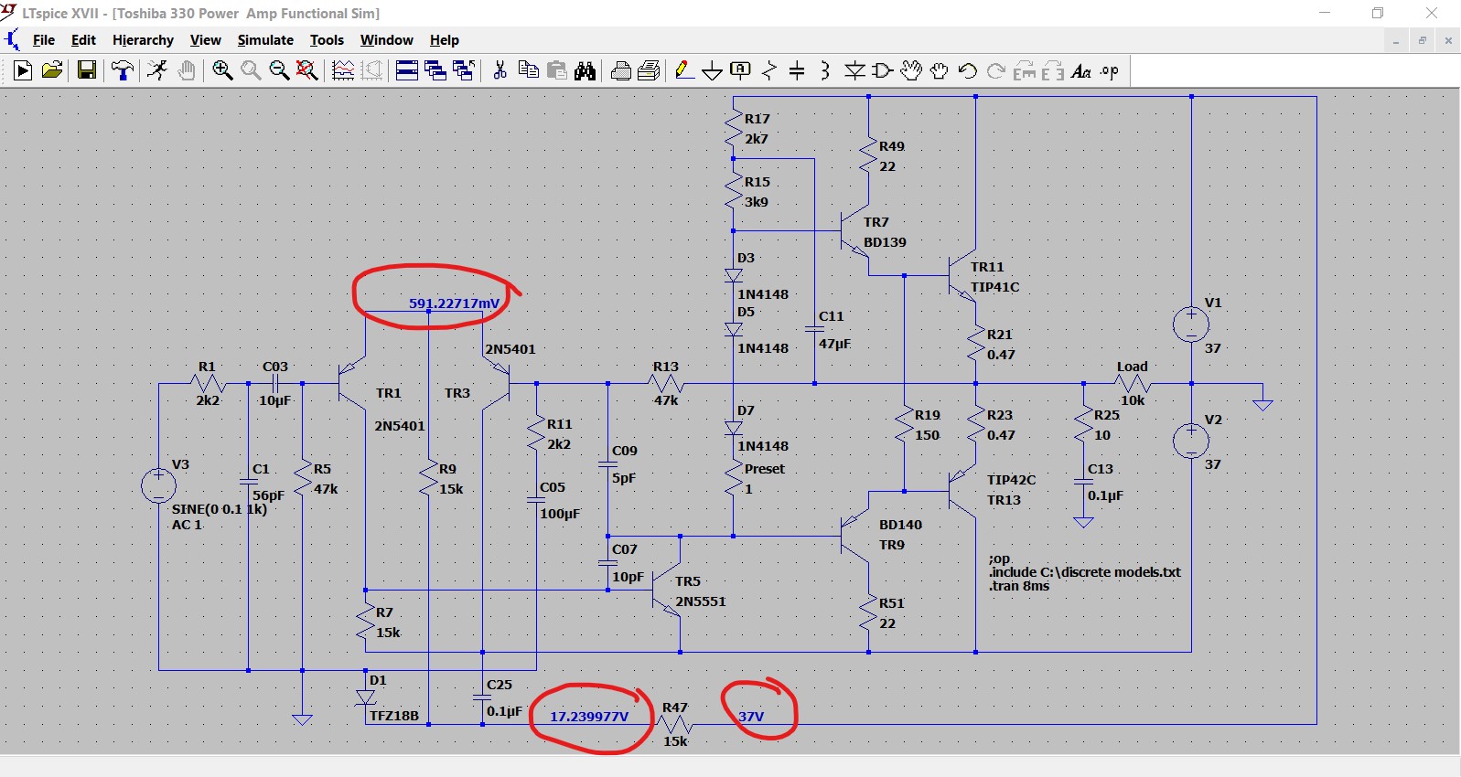Screen dimensions: 1461x777
Task: Cut with the scissors icon
Action: (500, 70)
